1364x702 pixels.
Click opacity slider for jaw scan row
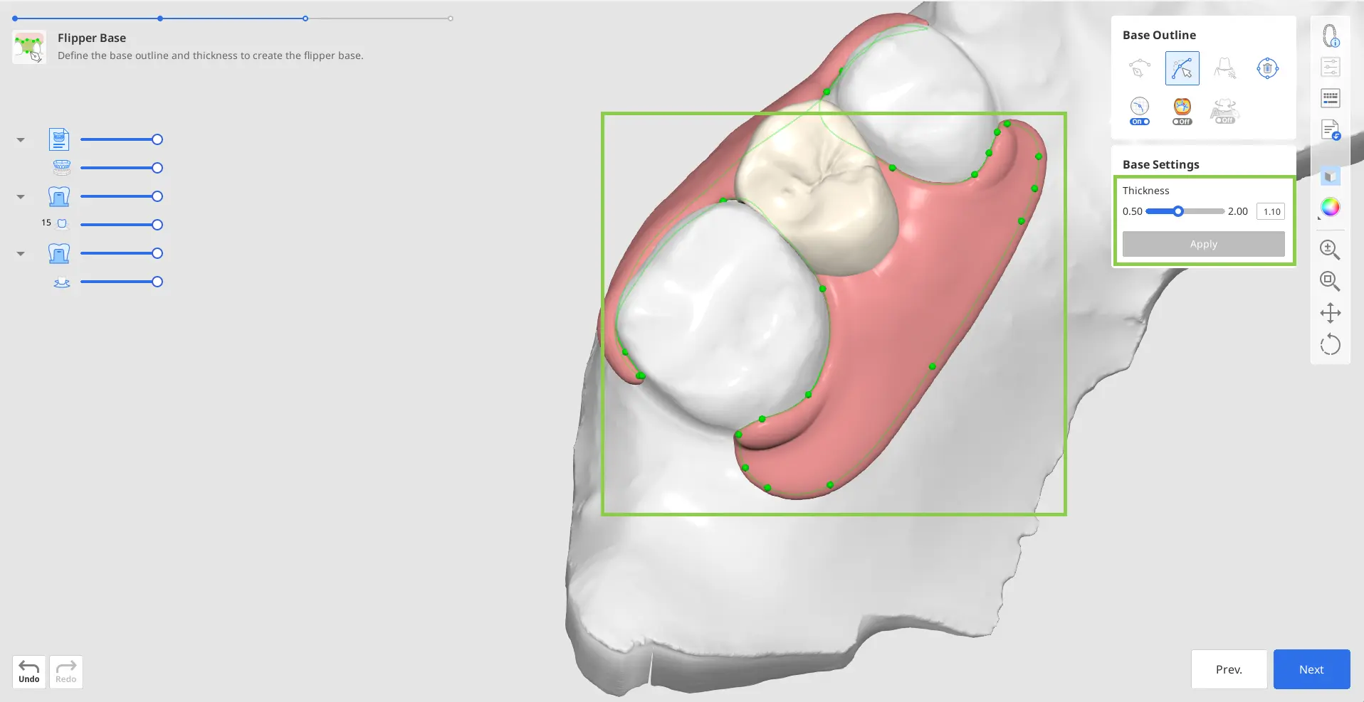[x=122, y=168]
